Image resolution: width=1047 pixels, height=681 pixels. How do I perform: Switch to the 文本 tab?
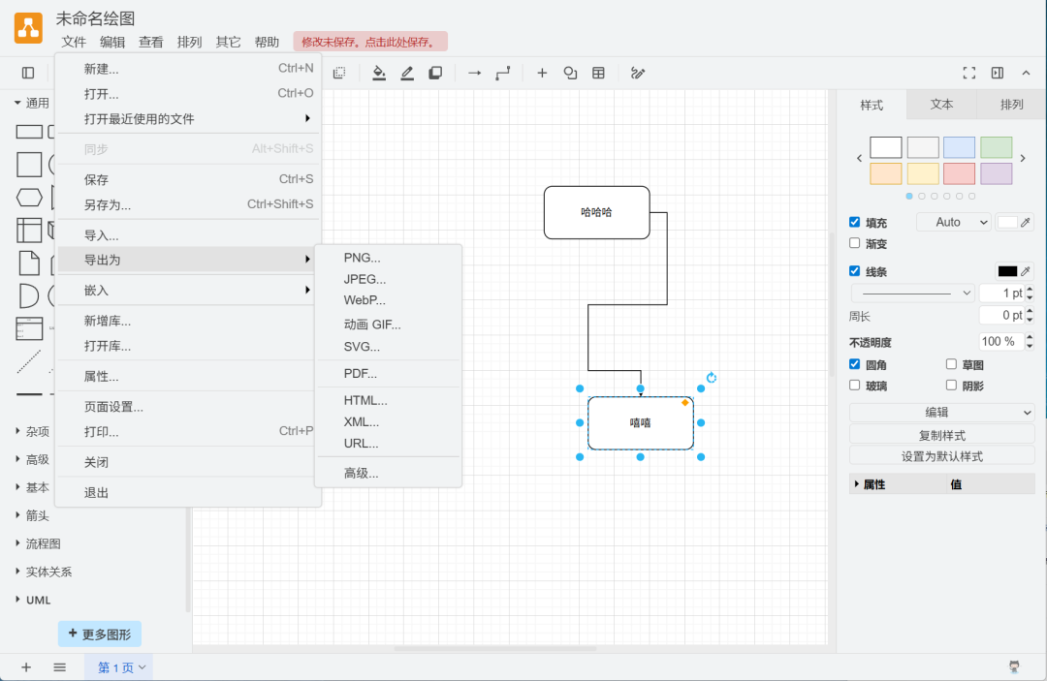click(x=941, y=105)
